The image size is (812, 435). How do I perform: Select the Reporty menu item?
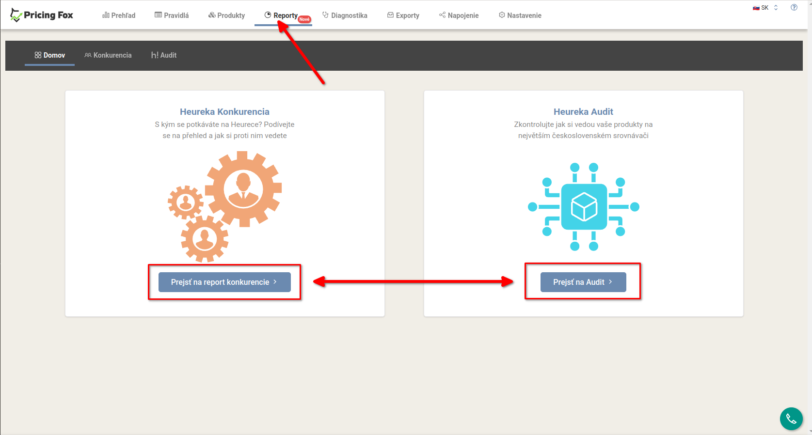pos(281,16)
